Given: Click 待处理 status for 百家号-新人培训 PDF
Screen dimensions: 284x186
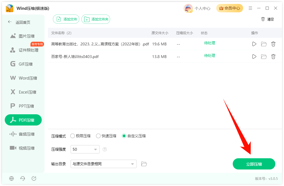Looking at the screenshot, I should tap(209, 55).
